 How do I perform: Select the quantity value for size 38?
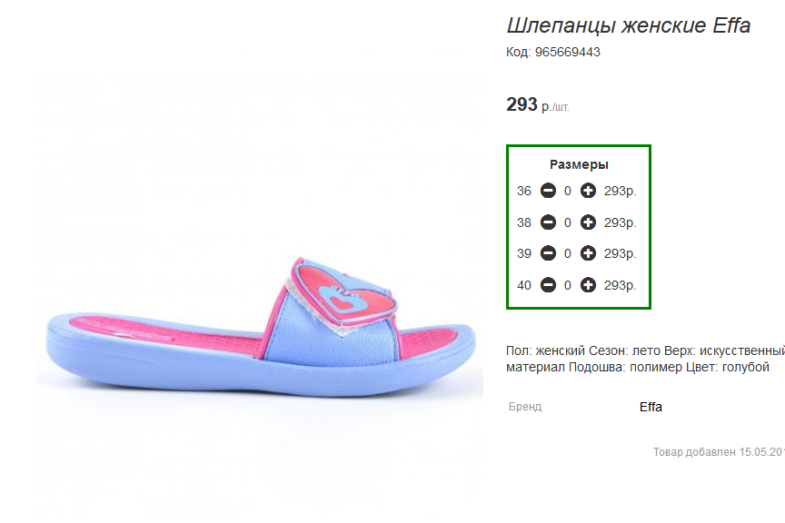568,222
